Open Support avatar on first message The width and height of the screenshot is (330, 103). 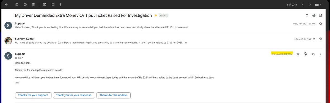tap(8, 25)
